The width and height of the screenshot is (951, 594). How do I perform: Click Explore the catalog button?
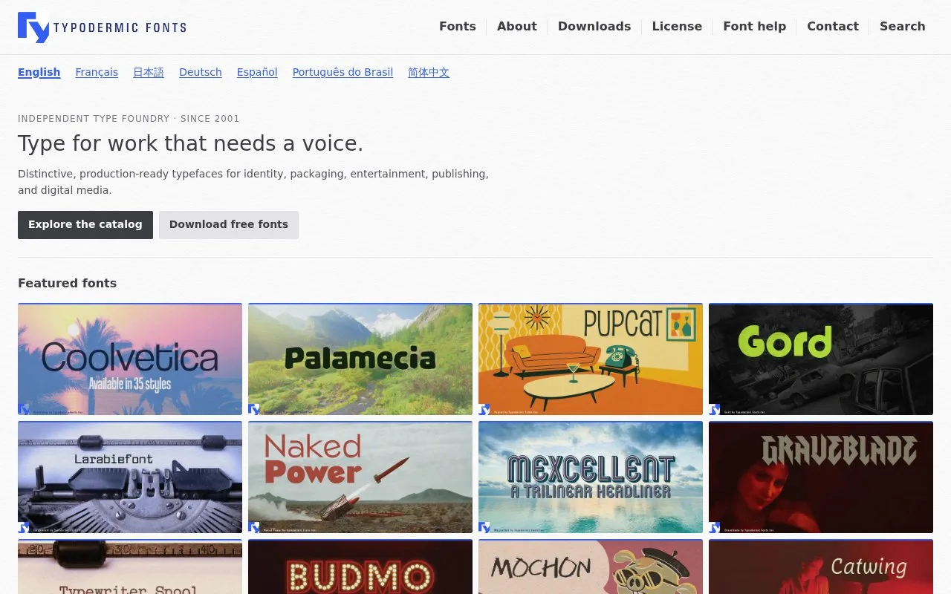[x=85, y=225]
